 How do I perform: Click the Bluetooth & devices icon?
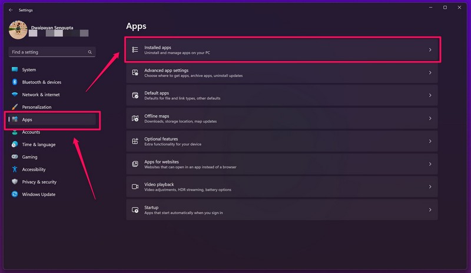pos(15,82)
